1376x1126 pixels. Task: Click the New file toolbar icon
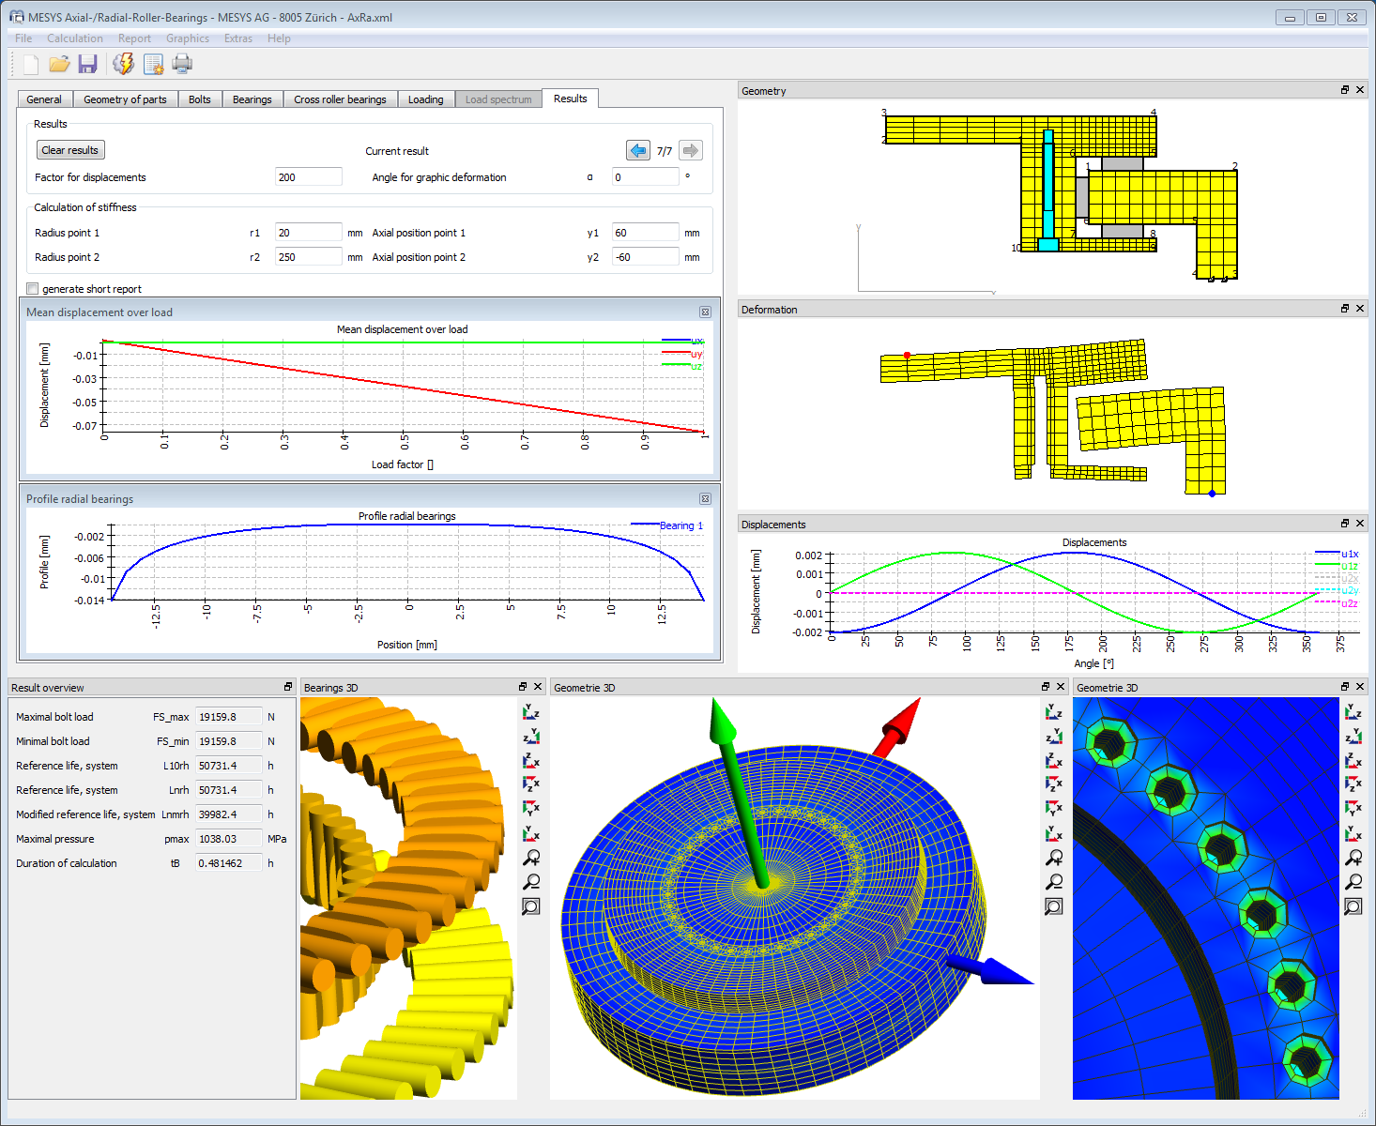31,64
